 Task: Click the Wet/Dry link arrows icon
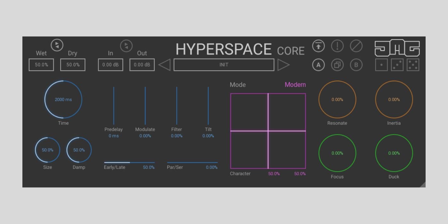click(57, 45)
